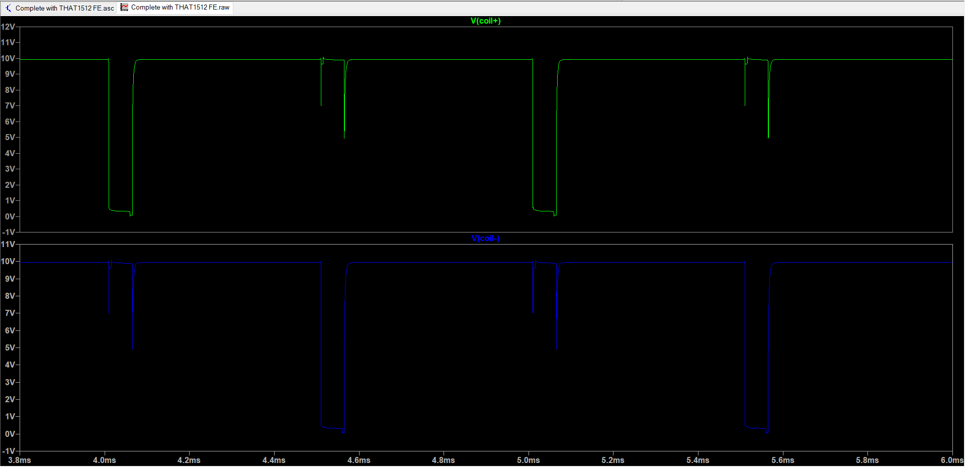Click the 5V label on the V(coil-) axis
This screenshot has width=965, height=467.
[10, 348]
